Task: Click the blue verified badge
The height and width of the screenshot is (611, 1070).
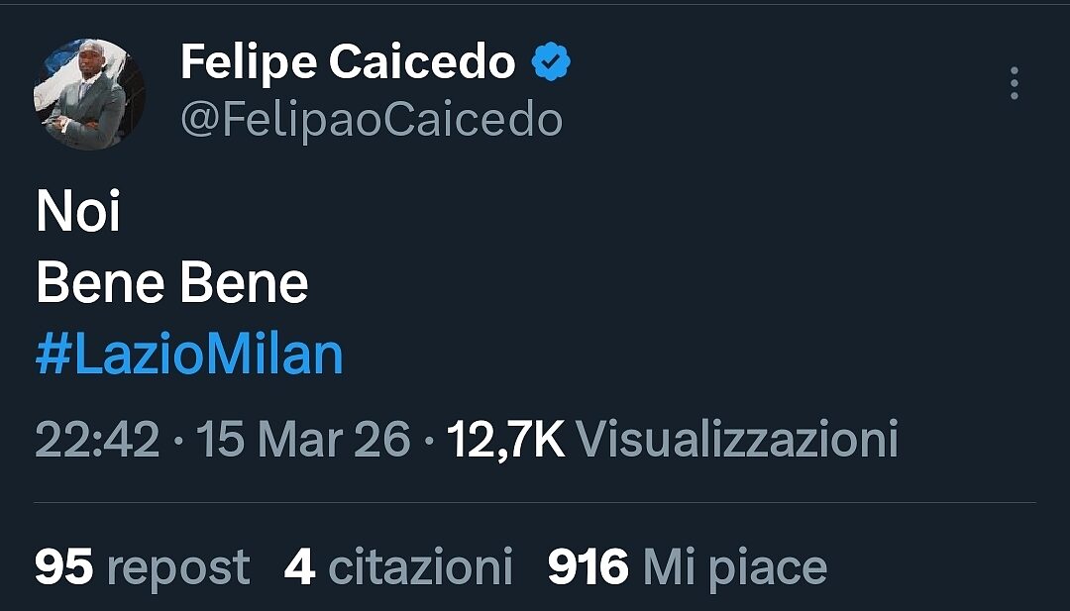Action: click(x=552, y=64)
